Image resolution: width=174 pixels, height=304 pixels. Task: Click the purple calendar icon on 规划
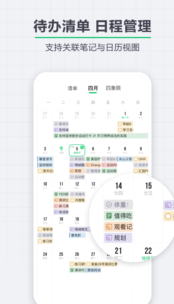click(x=109, y=238)
